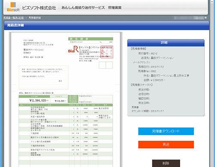This screenshot has height=167, width=215.
Task: Click the 見積書詳細 breadcrumb text
Action: [x=34, y=18]
